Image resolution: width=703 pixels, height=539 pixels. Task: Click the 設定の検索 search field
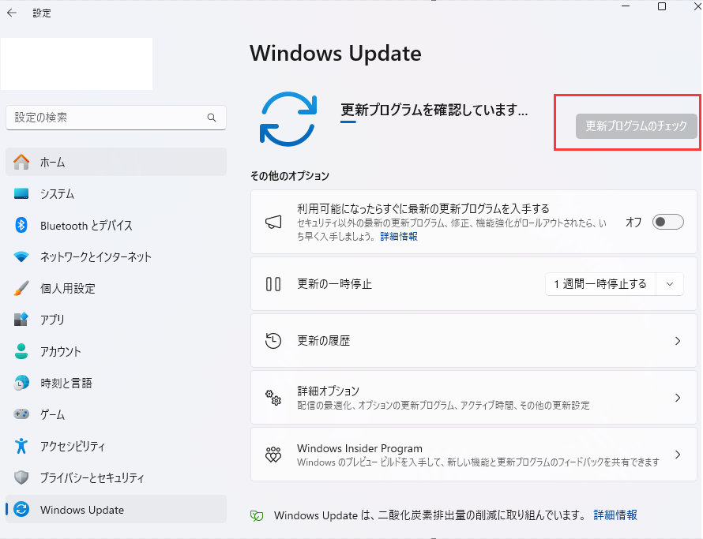point(116,118)
